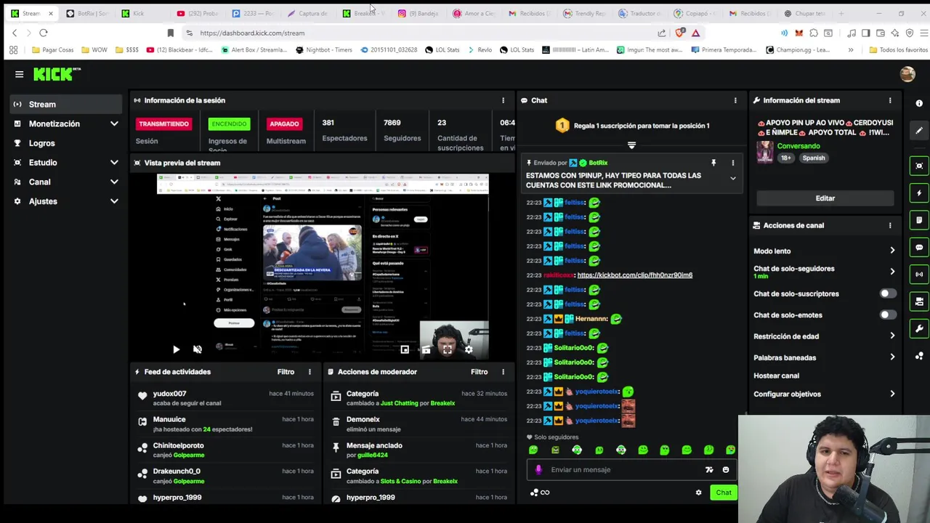Click Hostear canal action

(776, 376)
